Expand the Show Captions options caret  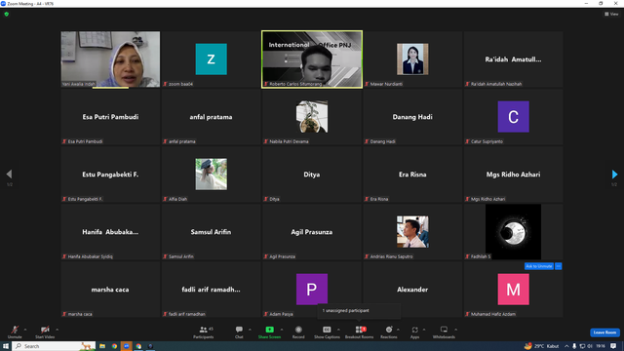click(338, 330)
